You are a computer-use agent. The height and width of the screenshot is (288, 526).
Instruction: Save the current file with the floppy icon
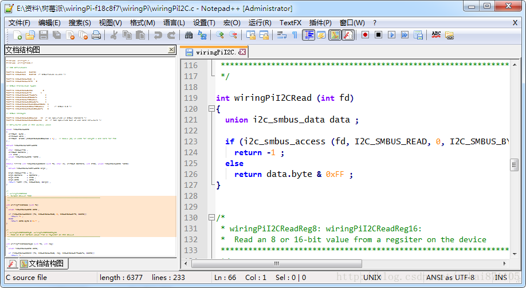coord(44,35)
